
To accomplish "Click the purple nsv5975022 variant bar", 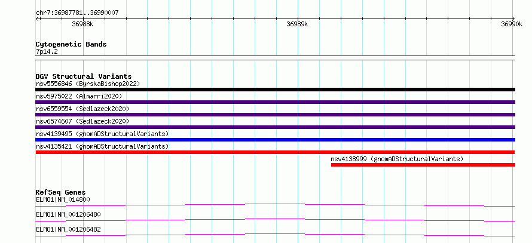I will tap(275, 102).
